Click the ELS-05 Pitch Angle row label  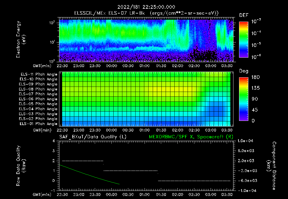click(x=38, y=104)
